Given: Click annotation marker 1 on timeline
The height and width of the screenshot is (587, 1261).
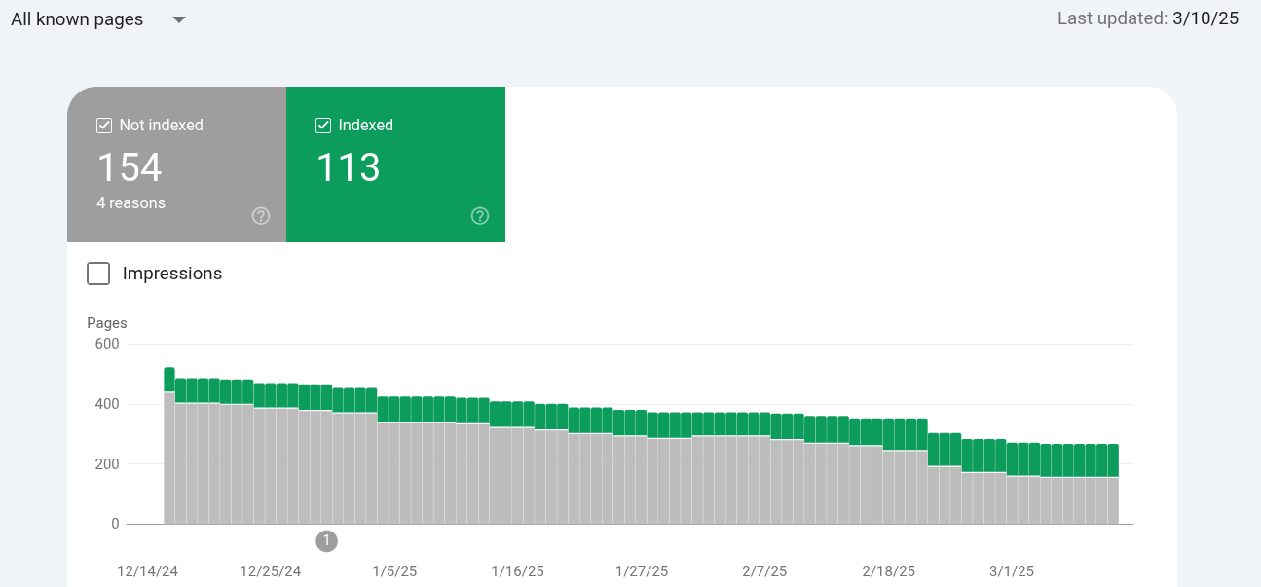Looking at the screenshot, I should (x=327, y=541).
